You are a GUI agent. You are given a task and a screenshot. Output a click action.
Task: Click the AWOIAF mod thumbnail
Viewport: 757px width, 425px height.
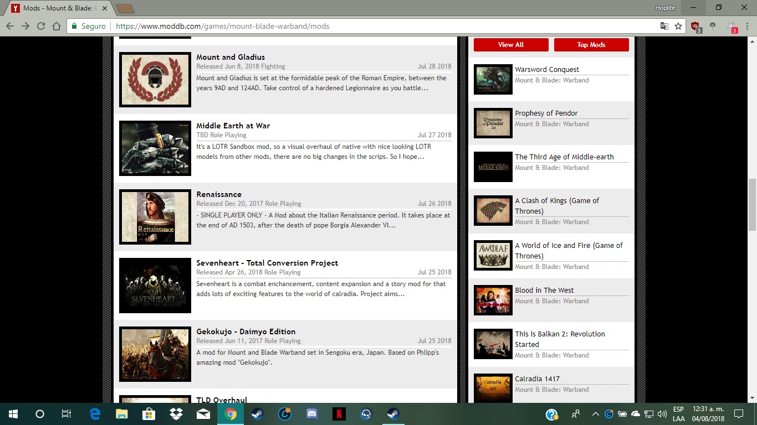[493, 255]
